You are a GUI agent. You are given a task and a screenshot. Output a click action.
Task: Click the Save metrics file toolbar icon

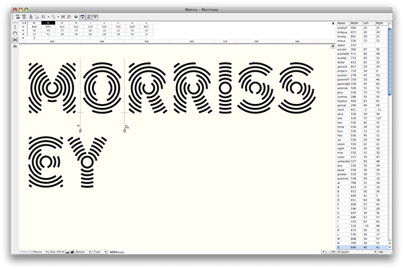(24, 17)
